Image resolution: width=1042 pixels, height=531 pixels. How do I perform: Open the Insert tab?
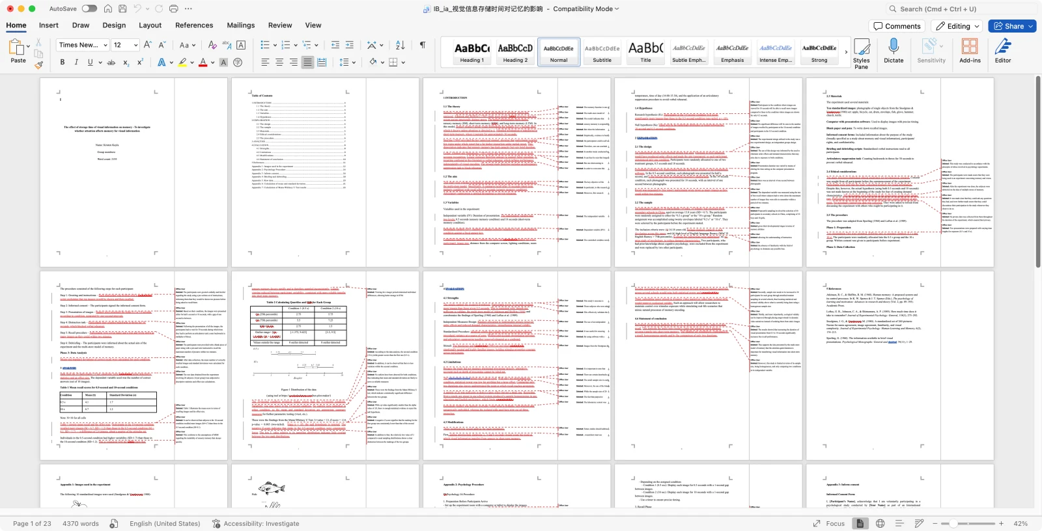coord(49,25)
